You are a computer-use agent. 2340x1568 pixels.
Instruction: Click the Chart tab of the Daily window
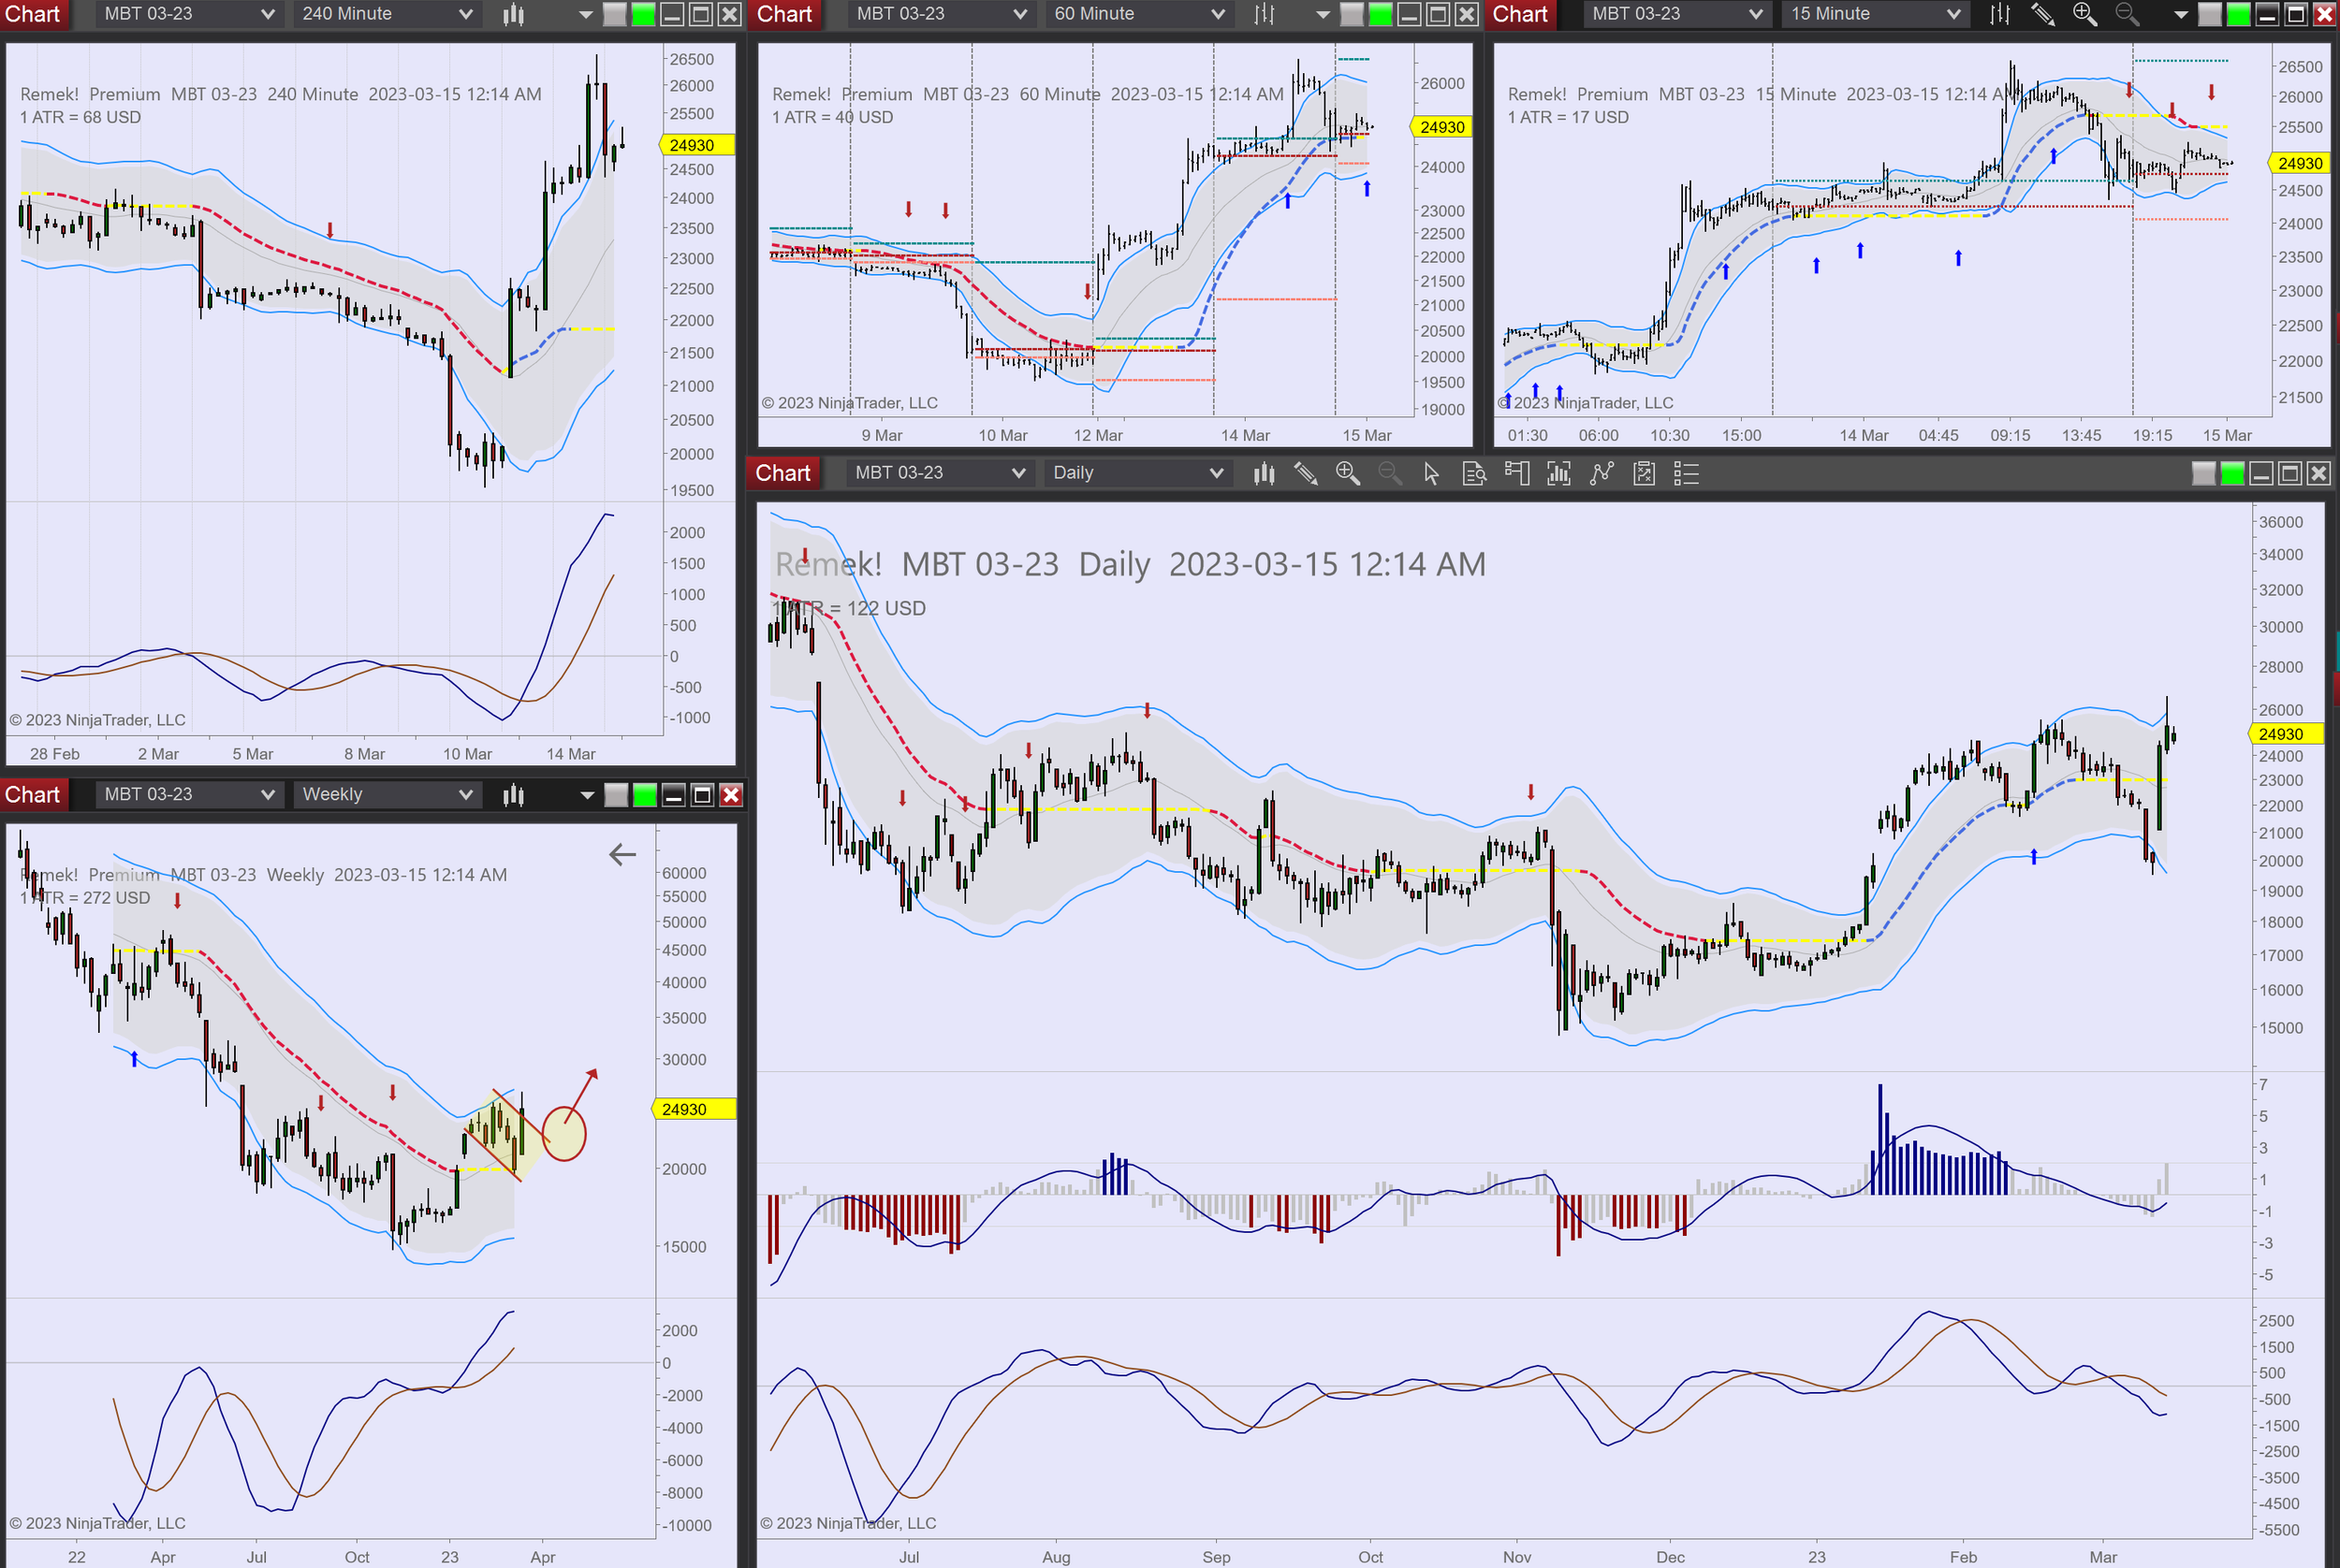782,473
